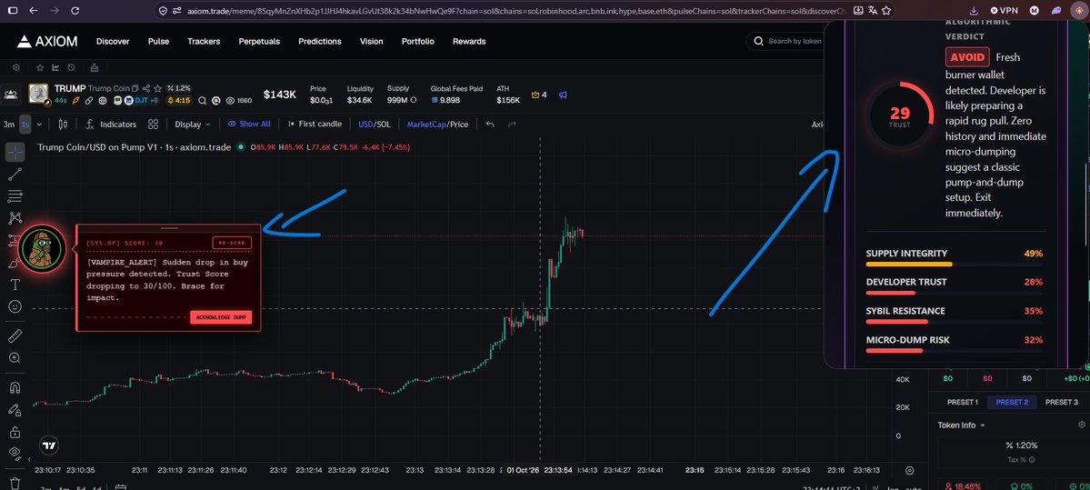
Task: Toggle hide all drawings eye icon
Action: click(15, 453)
